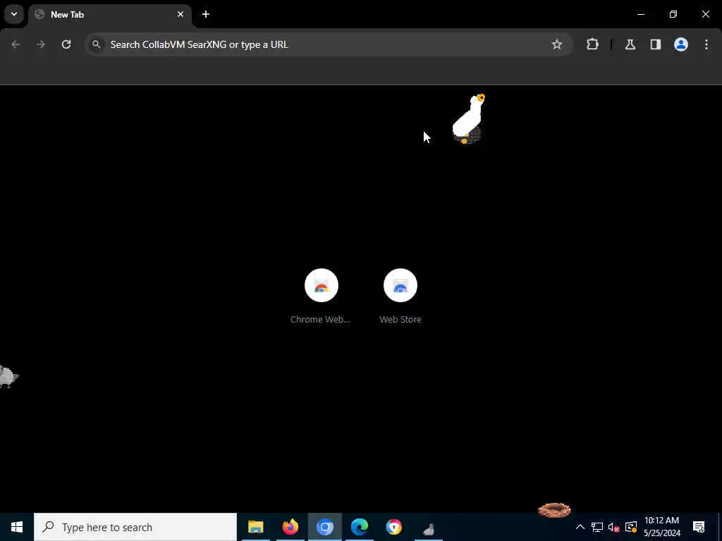Image resolution: width=722 pixels, height=541 pixels.
Task: Select the New Tab tab
Action: tap(109, 15)
